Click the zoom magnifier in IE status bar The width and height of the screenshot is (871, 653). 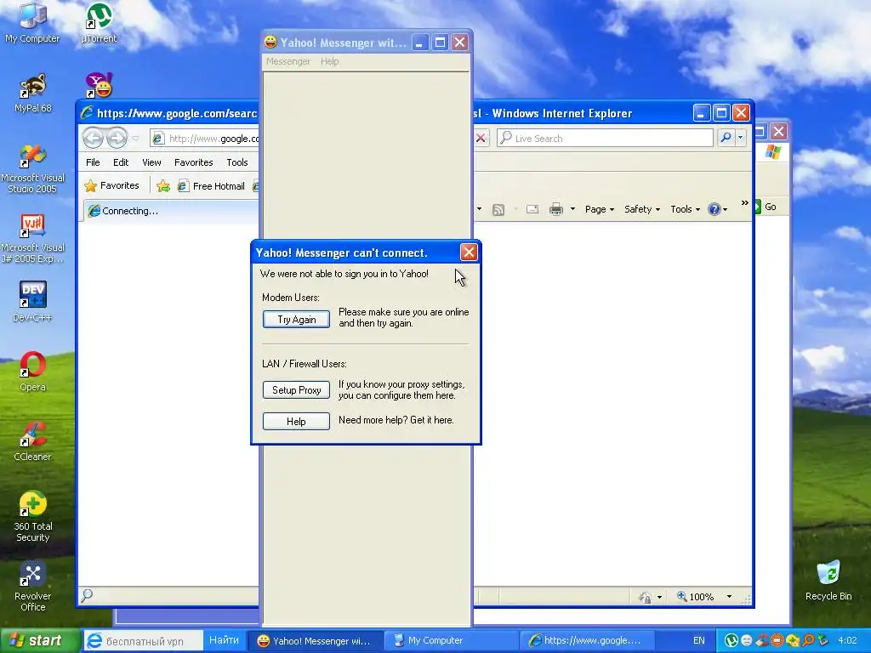coord(681,596)
